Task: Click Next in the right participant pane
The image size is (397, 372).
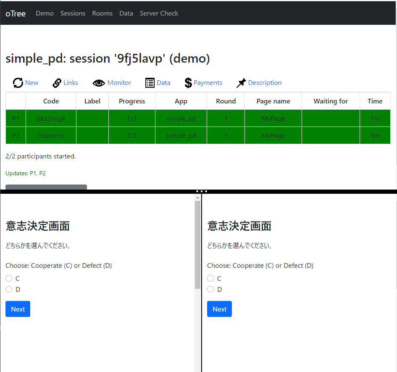Action: 219,309
